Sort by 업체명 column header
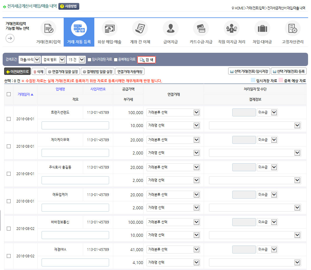The width and height of the screenshot is (311, 270). (60, 89)
